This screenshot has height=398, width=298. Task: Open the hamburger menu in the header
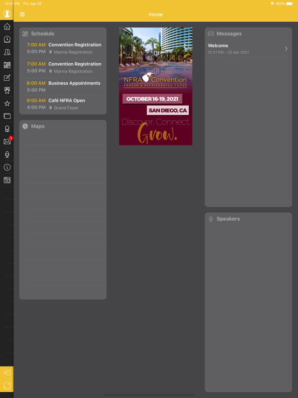click(22, 15)
